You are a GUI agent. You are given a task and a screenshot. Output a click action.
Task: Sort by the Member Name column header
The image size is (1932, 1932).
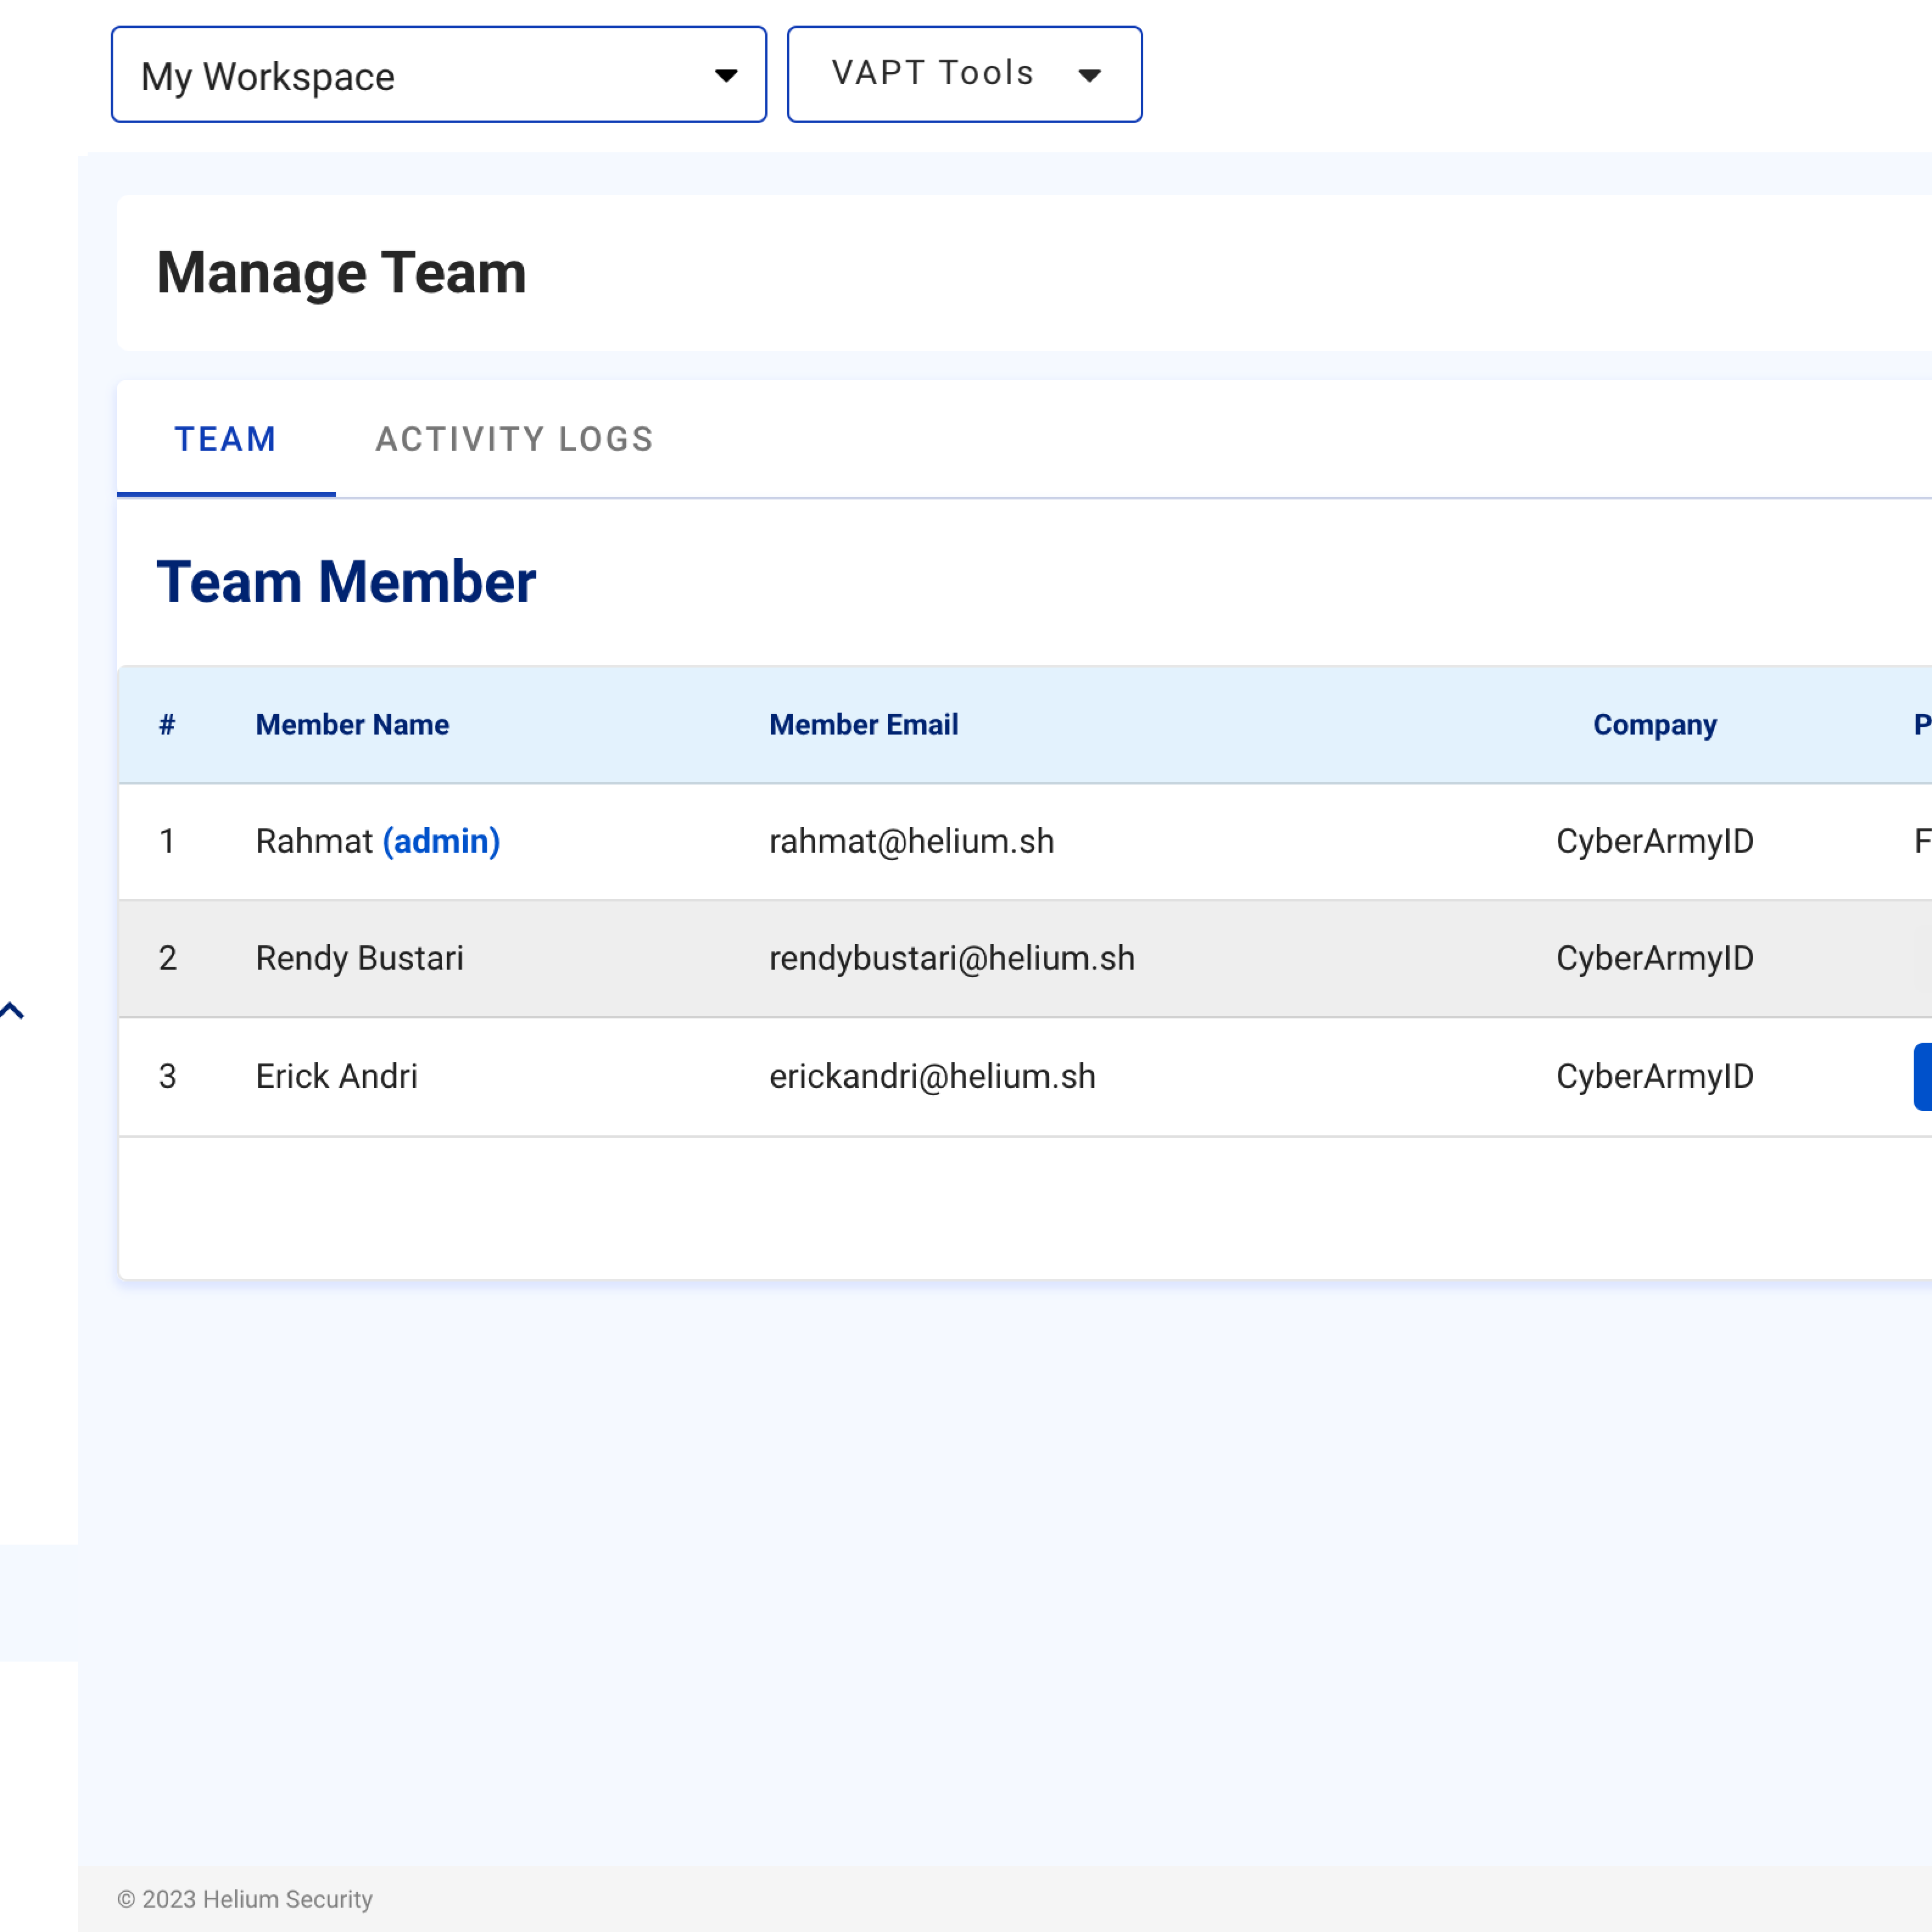[x=352, y=725]
